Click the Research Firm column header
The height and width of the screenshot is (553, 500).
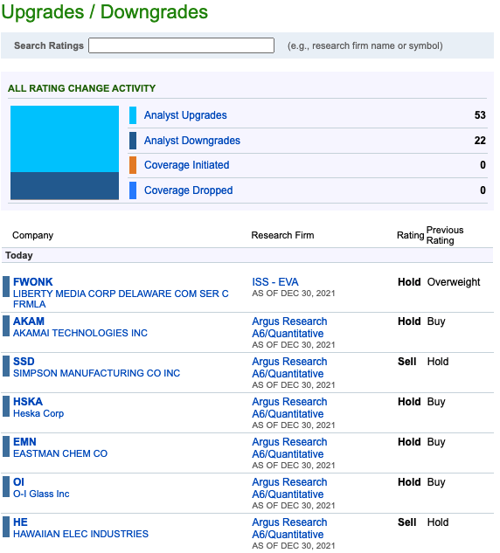tap(282, 235)
